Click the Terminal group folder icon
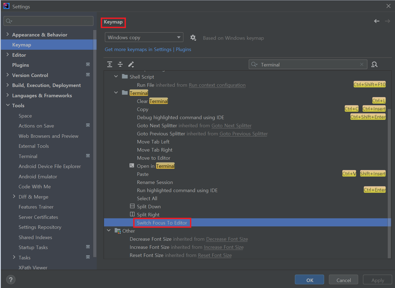The height and width of the screenshot is (288, 395). (125, 93)
